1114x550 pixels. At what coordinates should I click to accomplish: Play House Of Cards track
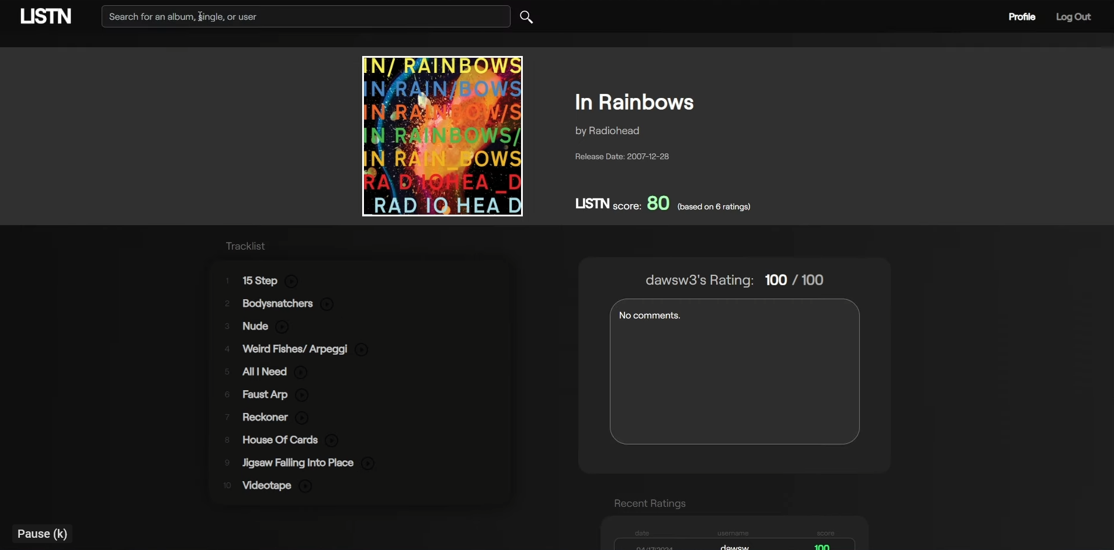[332, 441]
